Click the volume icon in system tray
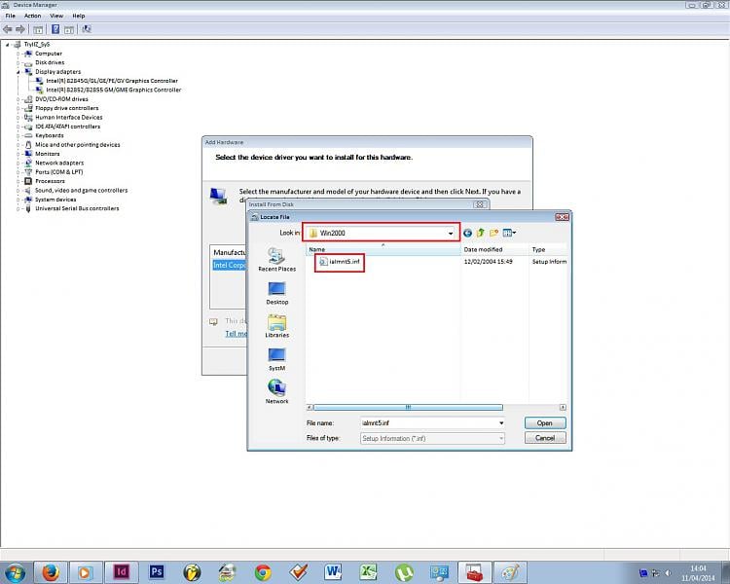This screenshot has width=730, height=584. click(668, 573)
